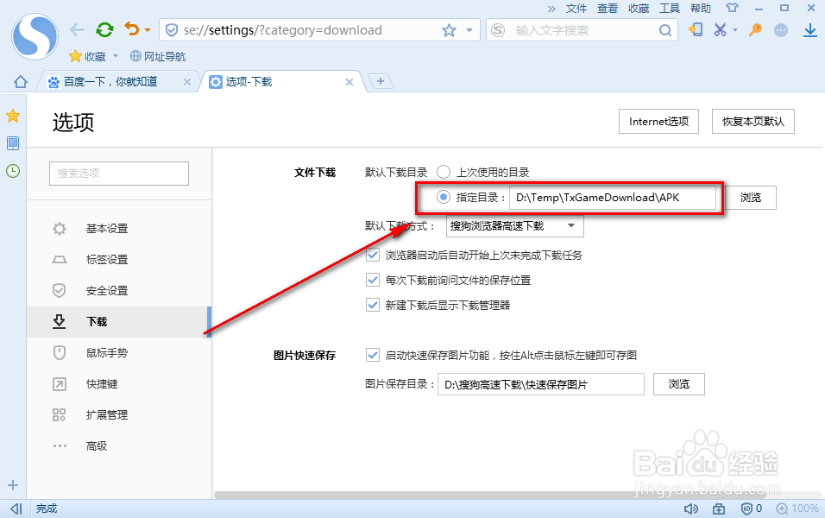
Task: Click the refresh icon in the toolbar
Action: coord(104,29)
